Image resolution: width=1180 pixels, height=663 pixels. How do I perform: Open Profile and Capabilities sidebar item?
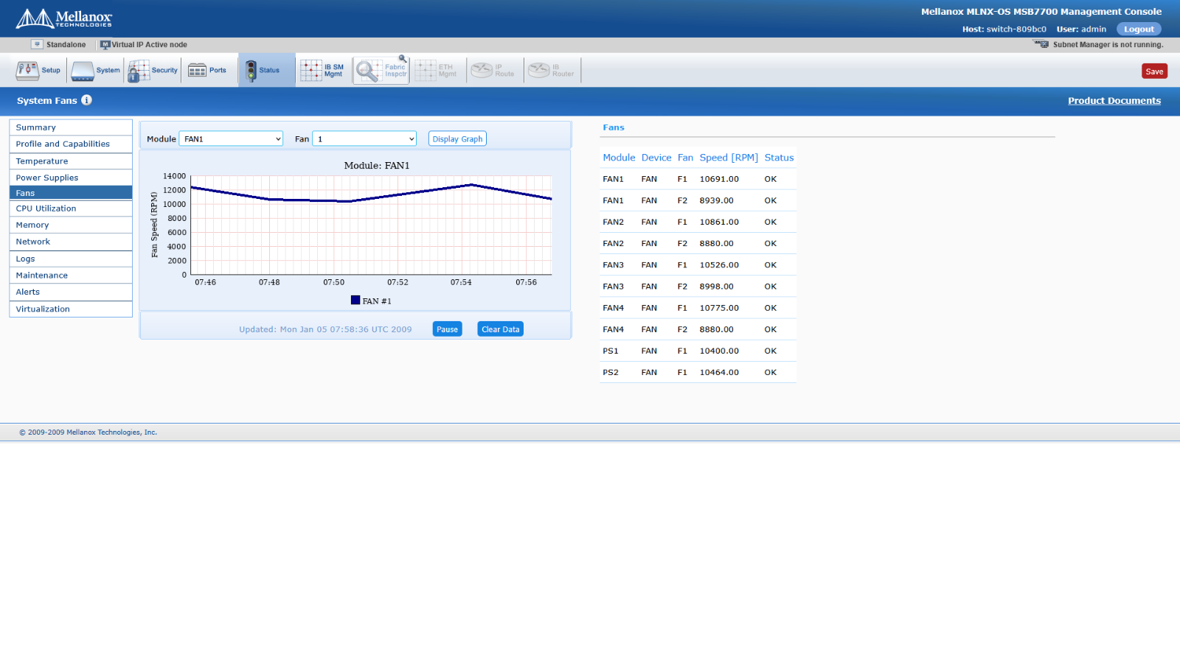(x=71, y=144)
